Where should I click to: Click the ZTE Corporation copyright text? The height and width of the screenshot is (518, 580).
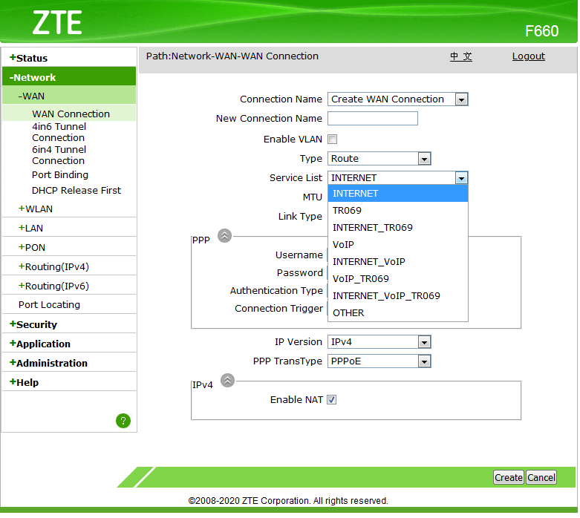(x=288, y=501)
